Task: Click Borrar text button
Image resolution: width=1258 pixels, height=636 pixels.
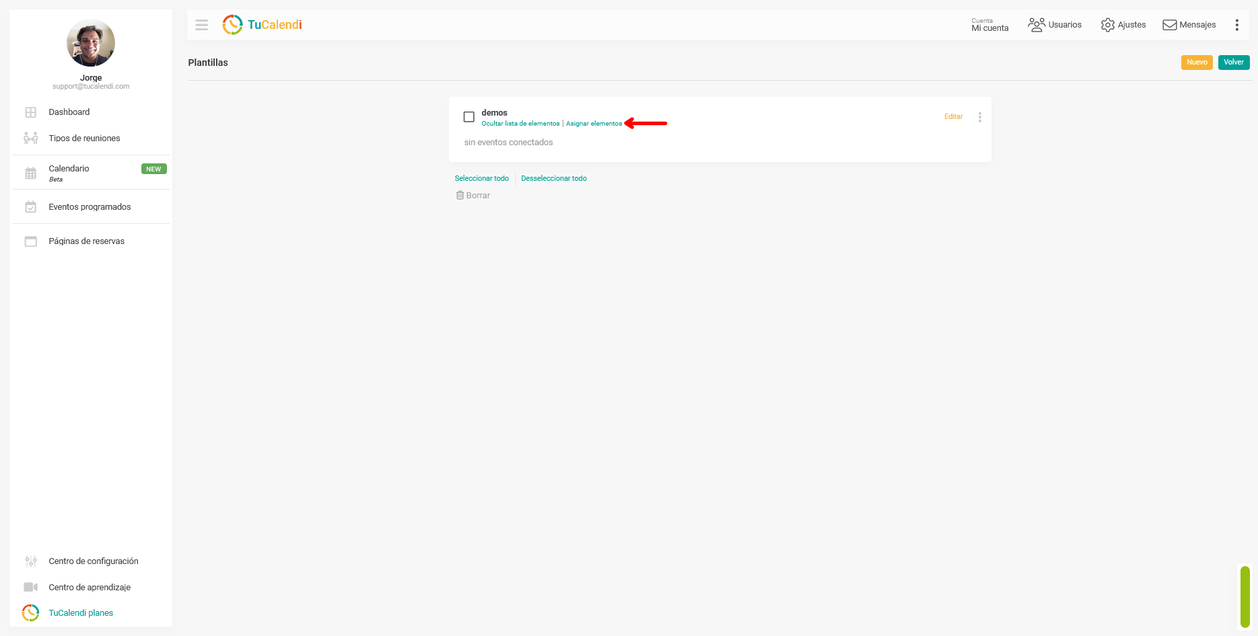Action: pyautogui.click(x=478, y=196)
